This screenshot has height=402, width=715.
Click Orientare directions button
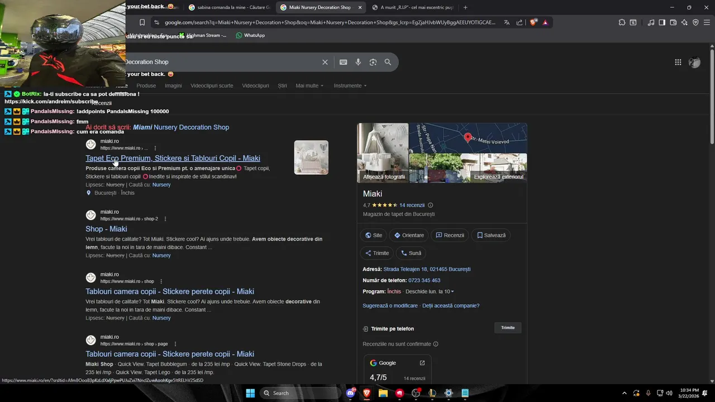(x=409, y=235)
